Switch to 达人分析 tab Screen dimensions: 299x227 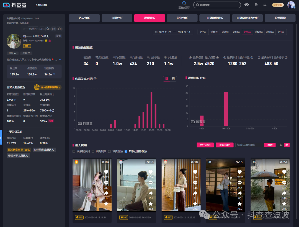(84, 18)
